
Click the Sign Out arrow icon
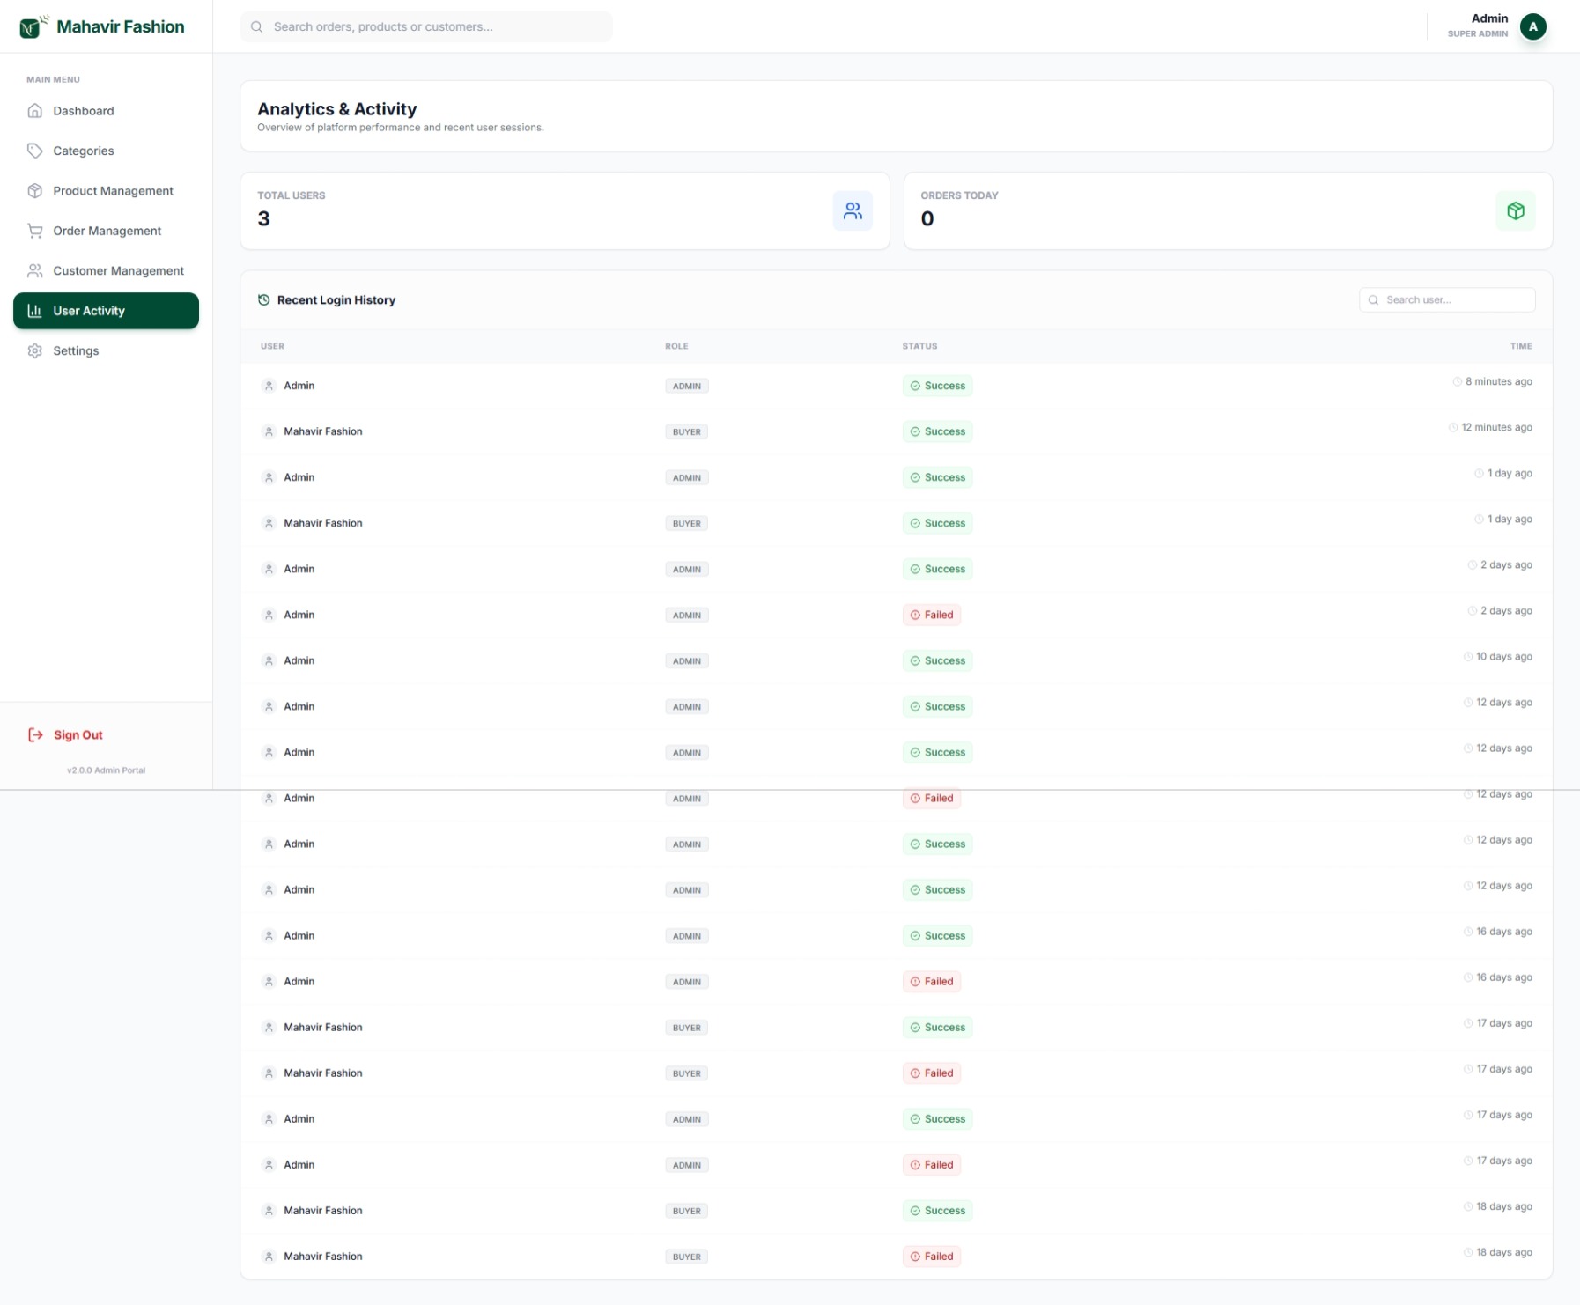click(x=35, y=735)
